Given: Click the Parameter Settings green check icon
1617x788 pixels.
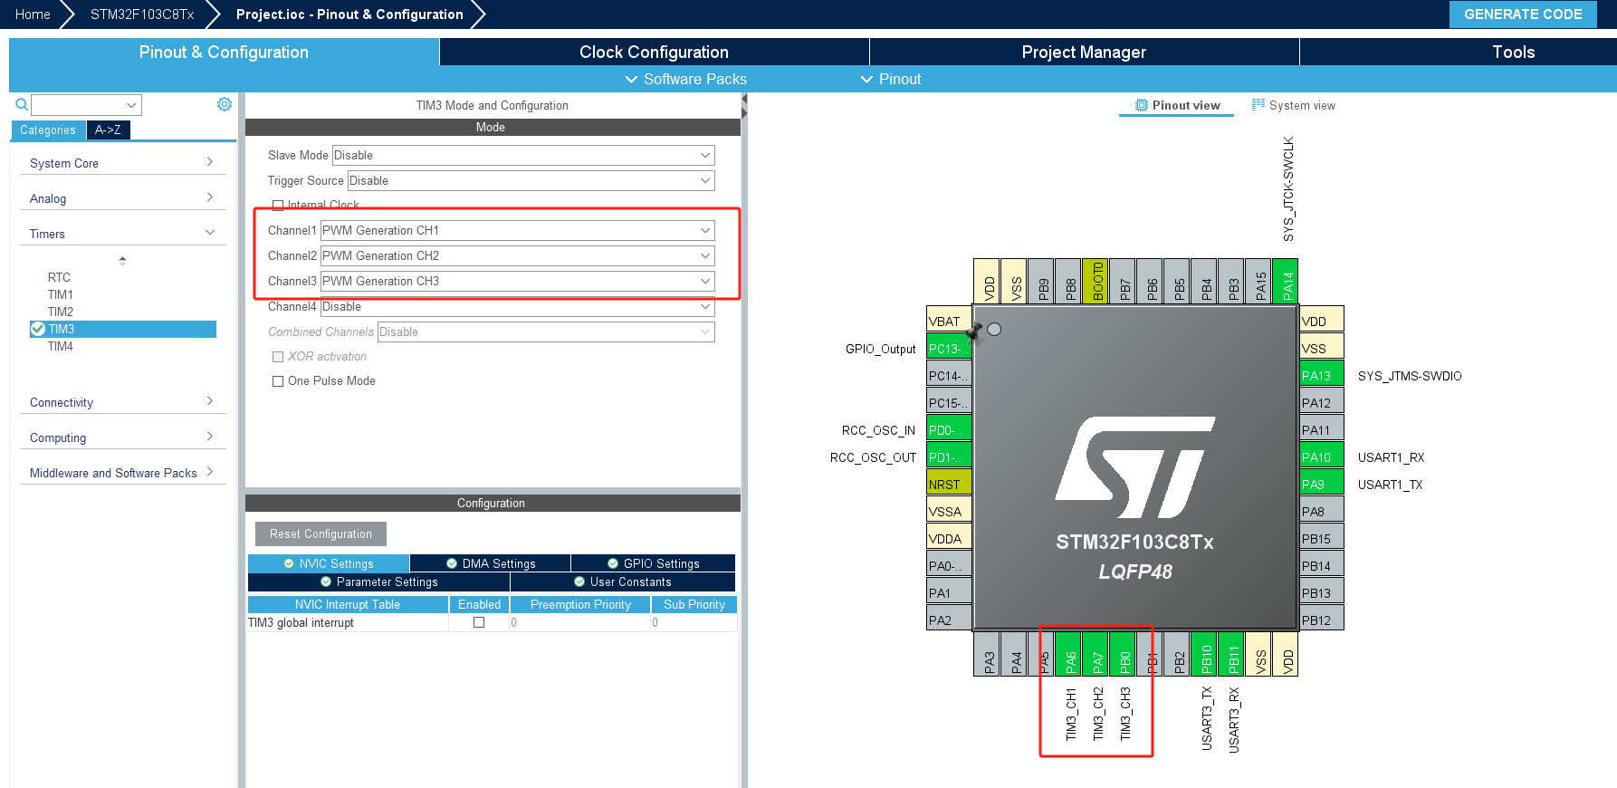Looking at the screenshot, I should pos(326,581).
